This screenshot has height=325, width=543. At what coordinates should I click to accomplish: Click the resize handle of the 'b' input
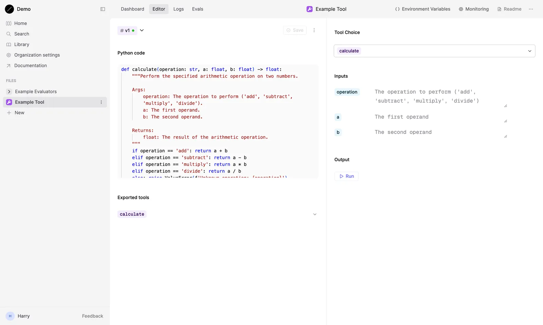[505, 136]
